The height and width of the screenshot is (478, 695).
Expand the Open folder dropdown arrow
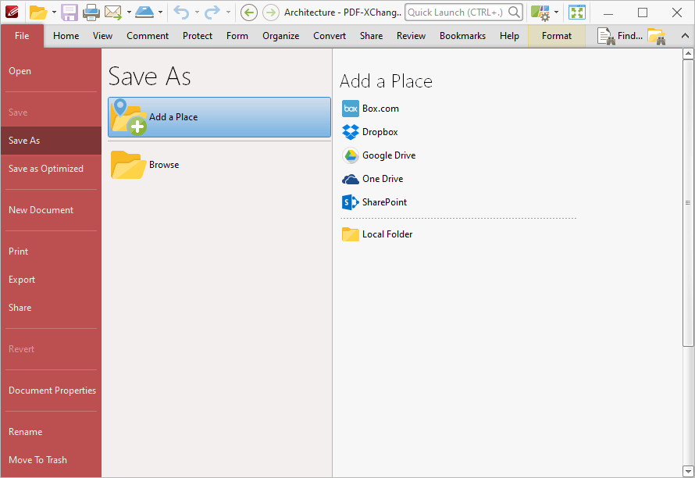[54, 12]
